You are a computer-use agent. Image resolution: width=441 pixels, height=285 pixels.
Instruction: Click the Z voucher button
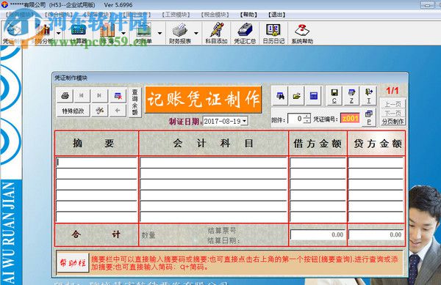[x=351, y=96]
